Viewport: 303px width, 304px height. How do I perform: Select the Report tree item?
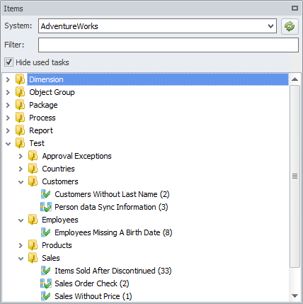tap(41, 130)
